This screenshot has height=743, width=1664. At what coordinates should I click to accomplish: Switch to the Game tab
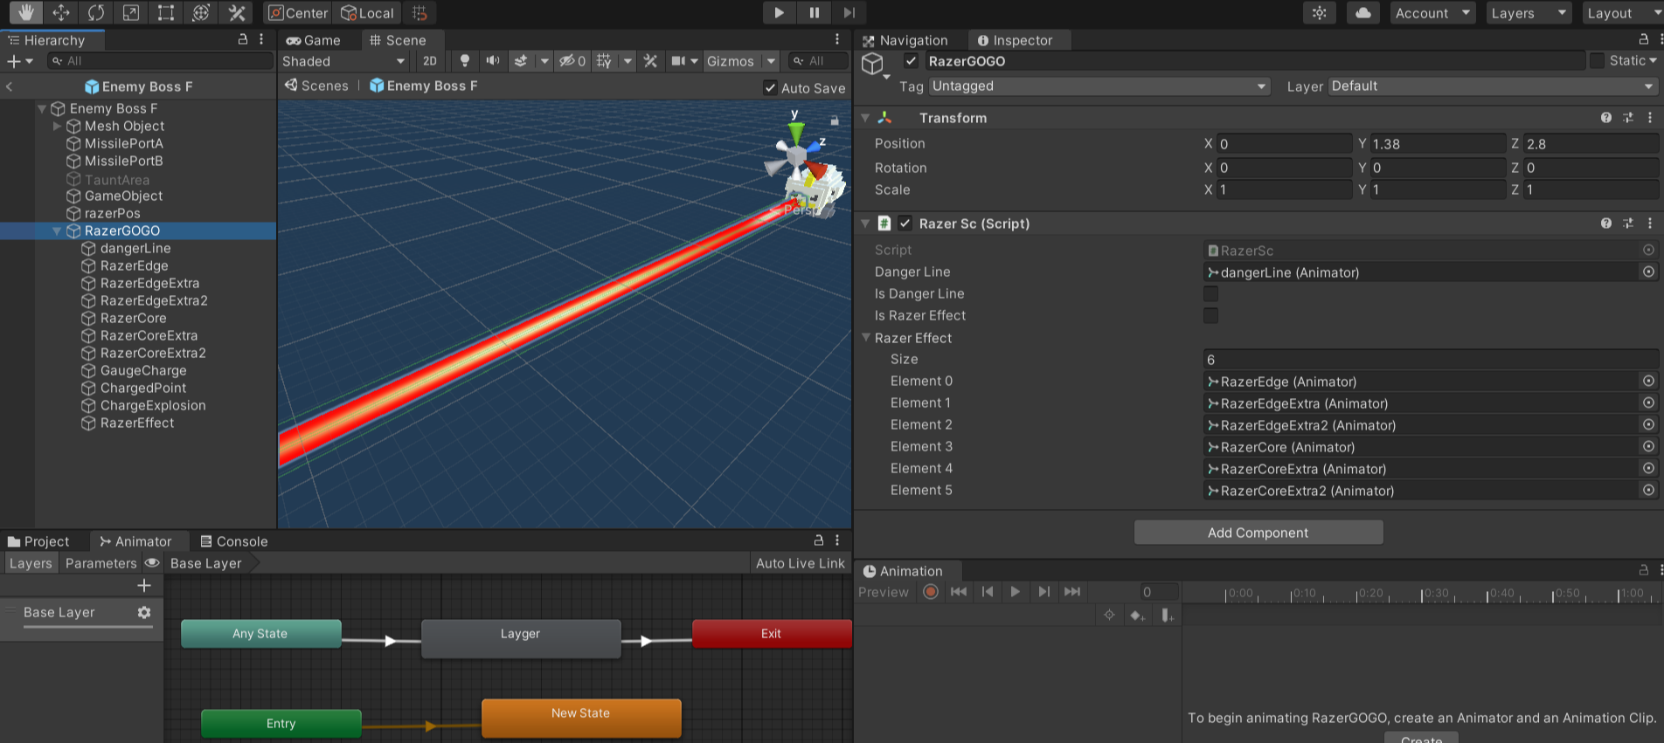(x=313, y=40)
